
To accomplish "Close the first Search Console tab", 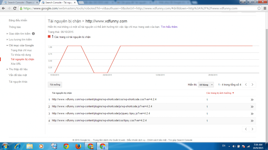I will pyautogui.click(x=37, y=3).
